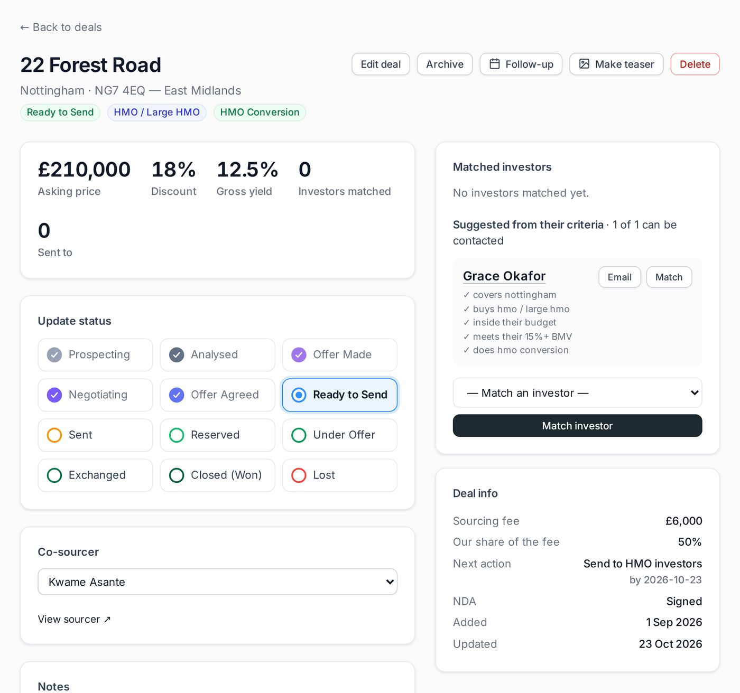Click the Negotiating check circle icon
The height and width of the screenshot is (693, 740).
54,395
